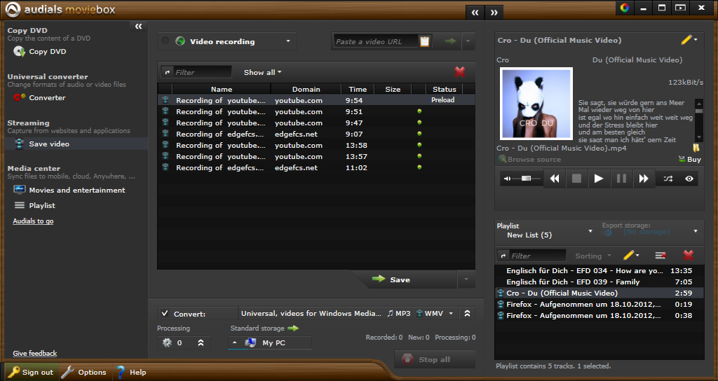Screen dimensions: 718x381
Task: Open dropdown next to Save button
Action: click(466, 279)
